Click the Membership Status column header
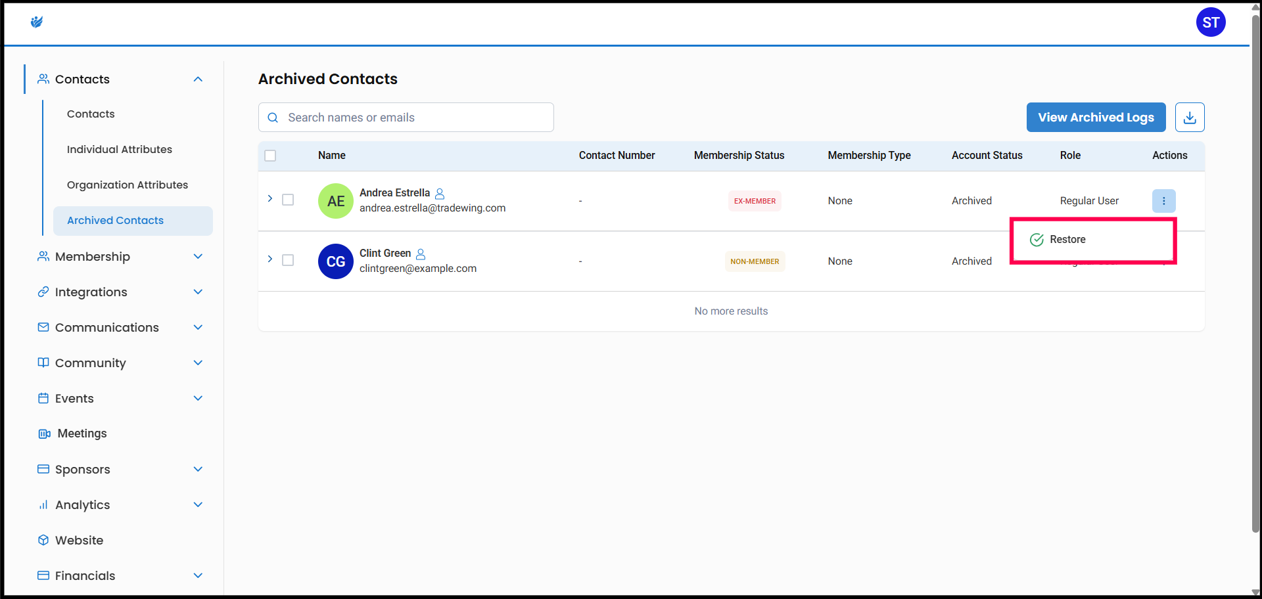Viewport: 1262px width, 599px height. click(739, 156)
